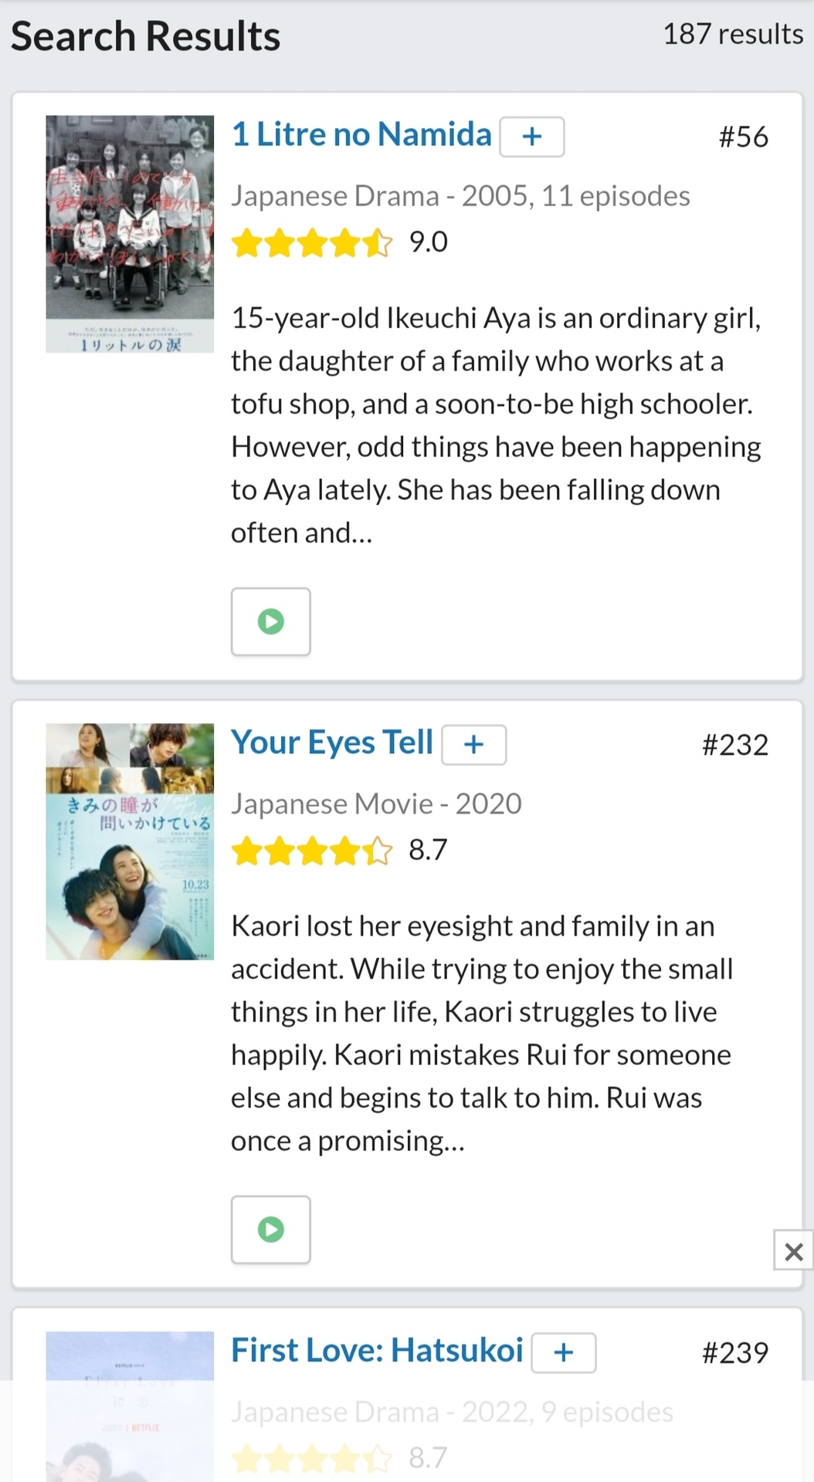Select the #56 ranking label
Image resolution: width=814 pixels, height=1482 pixels.
pyautogui.click(x=743, y=137)
